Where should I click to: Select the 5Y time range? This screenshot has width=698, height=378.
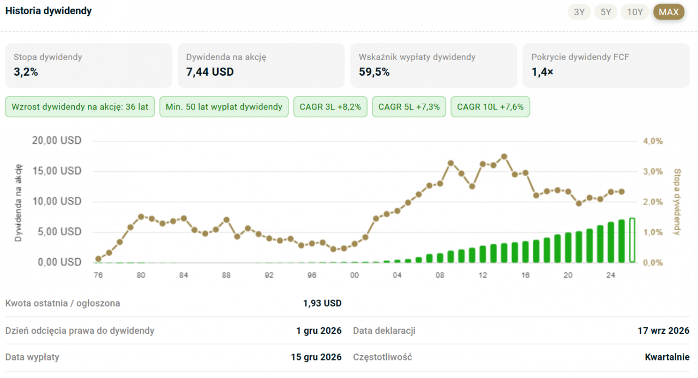tap(606, 11)
